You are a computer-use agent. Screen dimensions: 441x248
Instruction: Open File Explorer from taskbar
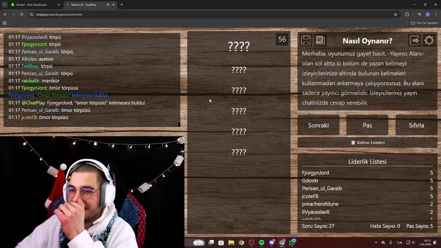point(231,242)
